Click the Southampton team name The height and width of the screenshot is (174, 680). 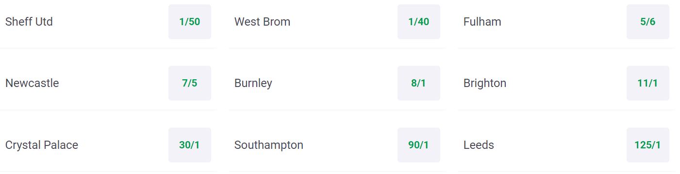269,145
